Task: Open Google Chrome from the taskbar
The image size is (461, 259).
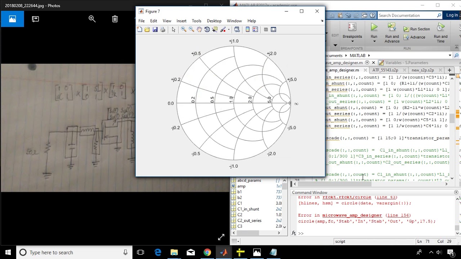Action: (207, 253)
